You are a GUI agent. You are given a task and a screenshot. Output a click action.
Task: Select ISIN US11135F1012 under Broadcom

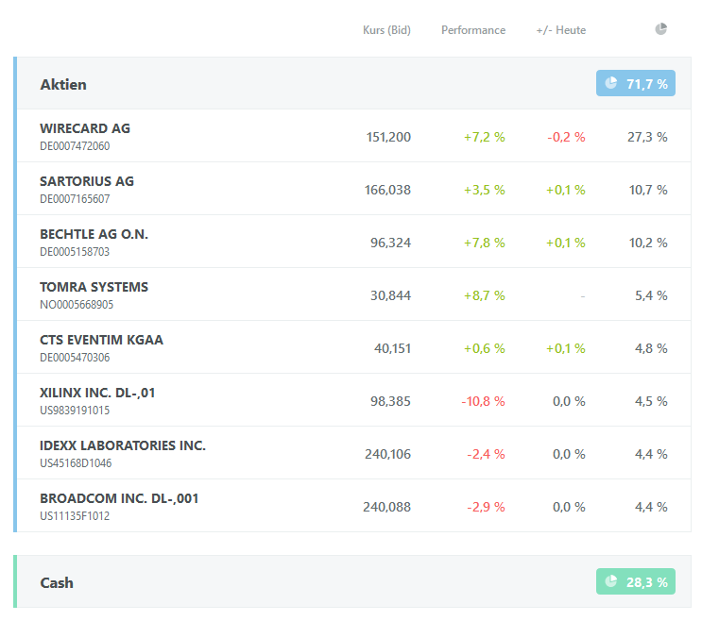pyautogui.click(x=75, y=515)
